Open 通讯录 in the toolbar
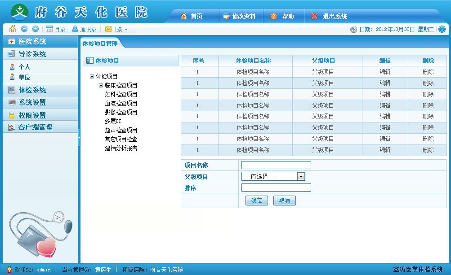451x275 pixels. (x=84, y=29)
